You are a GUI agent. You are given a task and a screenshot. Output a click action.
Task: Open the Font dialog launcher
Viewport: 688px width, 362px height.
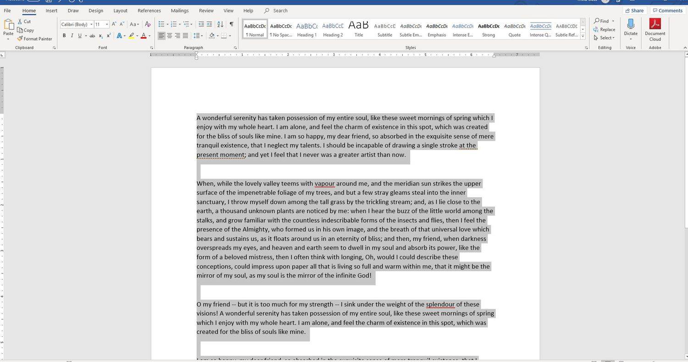pyautogui.click(x=152, y=48)
